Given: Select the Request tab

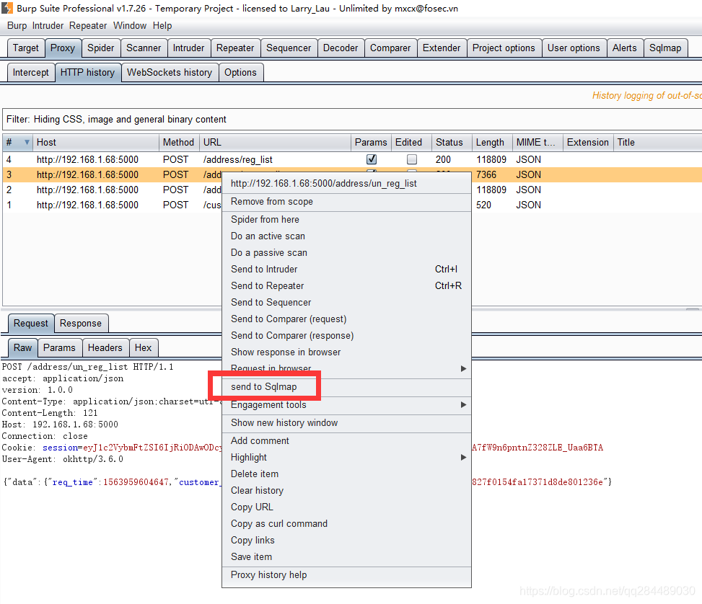Looking at the screenshot, I should (x=30, y=324).
